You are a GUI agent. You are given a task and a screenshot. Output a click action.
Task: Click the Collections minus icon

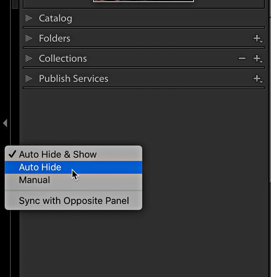click(242, 58)
